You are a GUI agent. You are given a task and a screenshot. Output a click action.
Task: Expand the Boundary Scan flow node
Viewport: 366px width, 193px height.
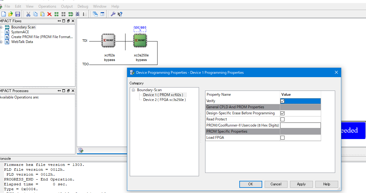click(1, 27)
